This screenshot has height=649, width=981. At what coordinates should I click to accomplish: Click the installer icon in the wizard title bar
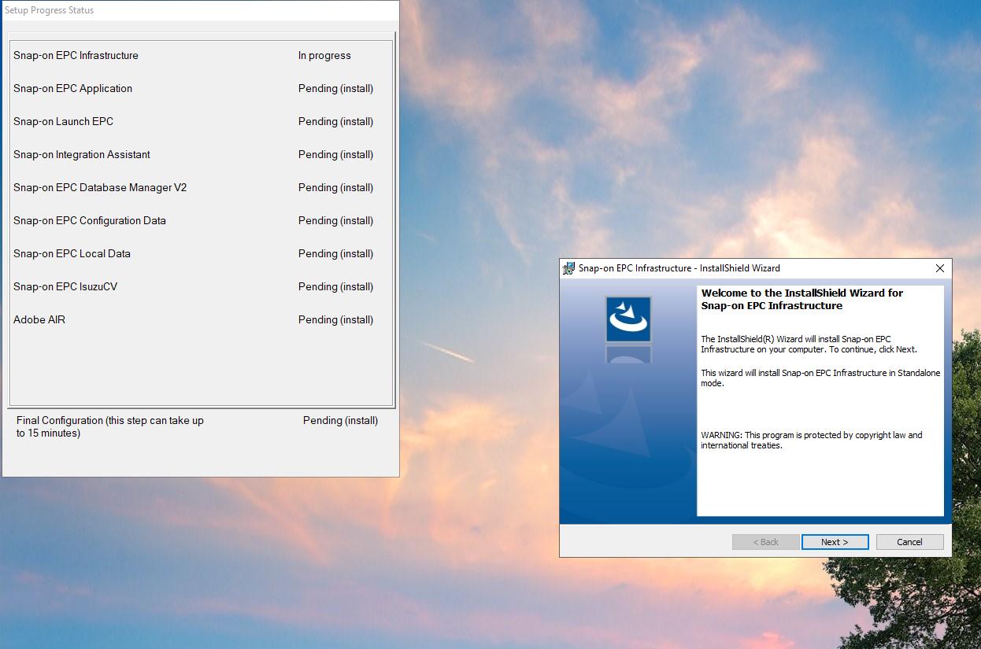pos(568,268)
